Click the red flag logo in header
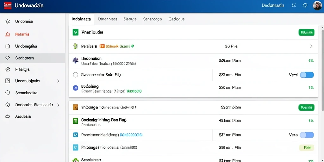This screenshot has width=324, height=162. (8, 6)
